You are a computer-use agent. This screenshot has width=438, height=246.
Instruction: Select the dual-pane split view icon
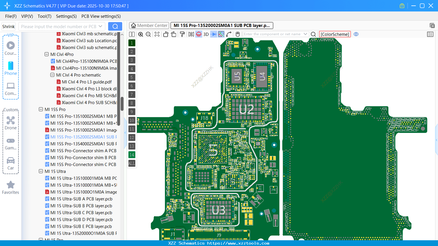pos(132,34)
